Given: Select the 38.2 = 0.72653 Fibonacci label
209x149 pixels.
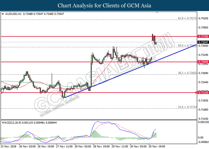Looking at the screenshot, I should click(187, 73).
